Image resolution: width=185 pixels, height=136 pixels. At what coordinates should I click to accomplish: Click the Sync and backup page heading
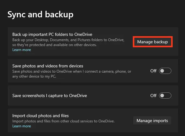[40, 15]
